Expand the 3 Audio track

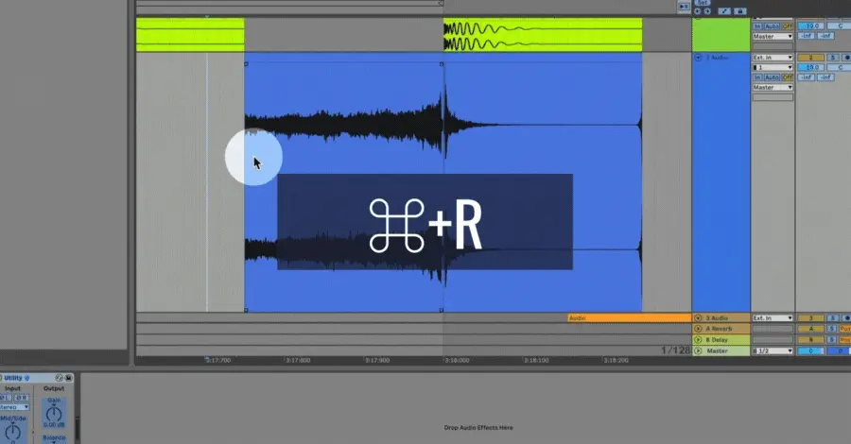click(698, 318)
